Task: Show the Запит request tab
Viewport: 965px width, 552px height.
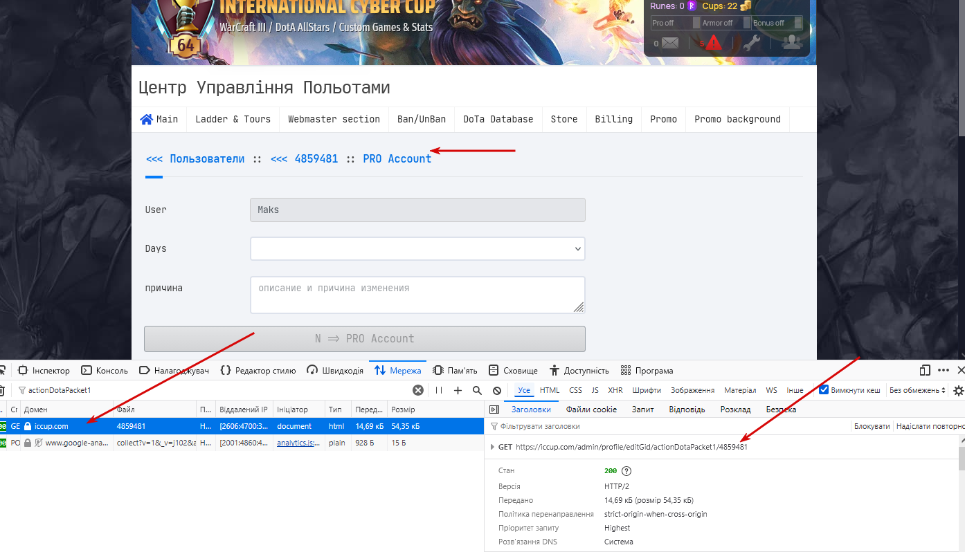Action: pos(643,410)
